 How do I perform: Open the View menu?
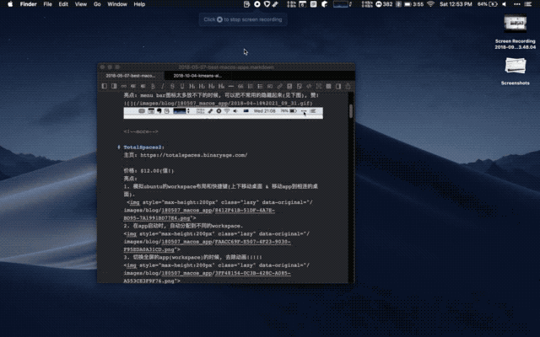click(80, 4)
